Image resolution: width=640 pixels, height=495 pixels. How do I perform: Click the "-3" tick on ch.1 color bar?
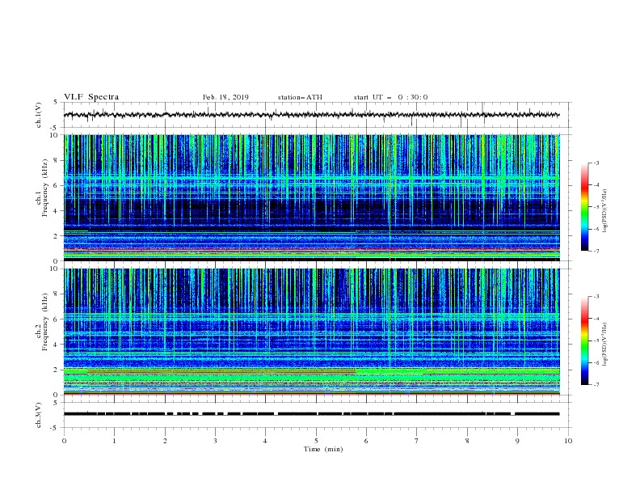pyautogui.click(x=596, y=163)
